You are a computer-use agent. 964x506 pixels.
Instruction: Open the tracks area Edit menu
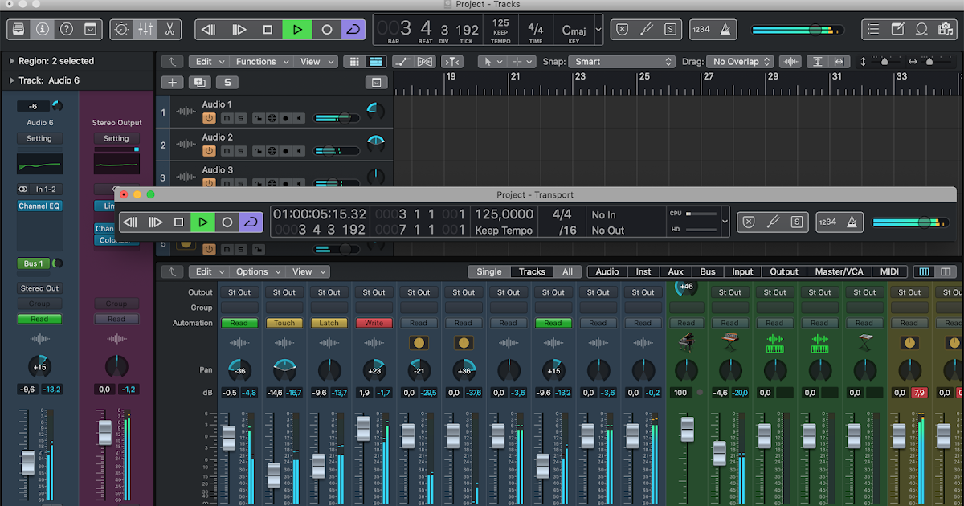point(209,62)
